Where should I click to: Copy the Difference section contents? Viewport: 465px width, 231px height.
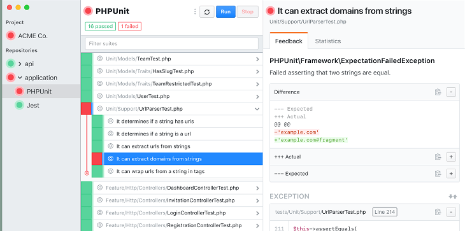point(438,92)
